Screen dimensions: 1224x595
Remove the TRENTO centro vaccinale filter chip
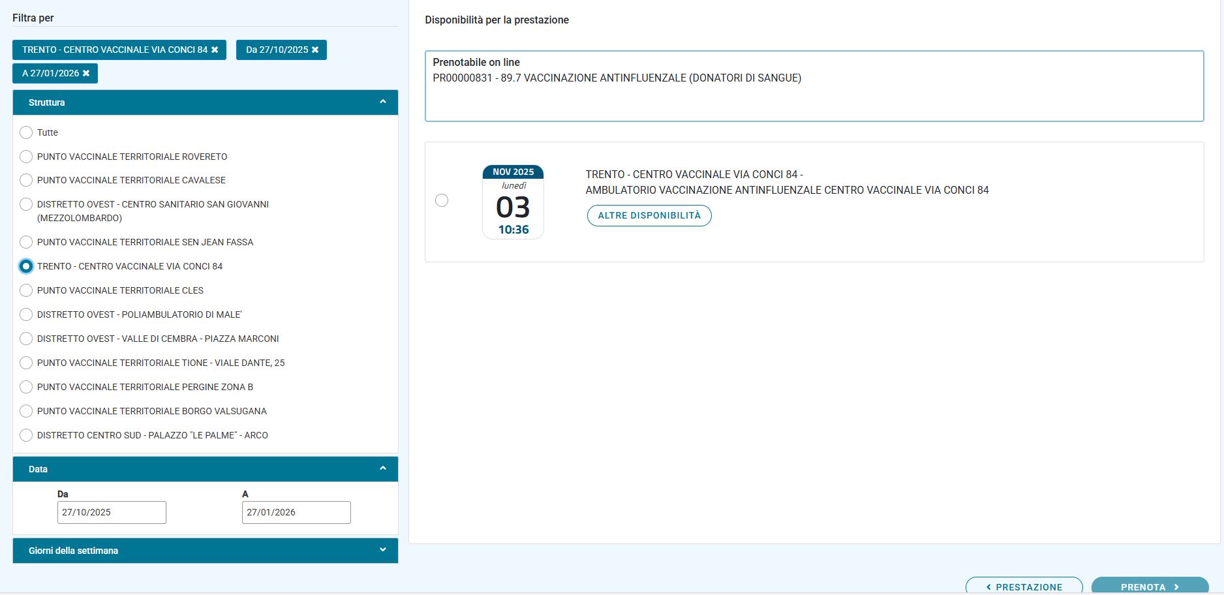click(215, 50)
